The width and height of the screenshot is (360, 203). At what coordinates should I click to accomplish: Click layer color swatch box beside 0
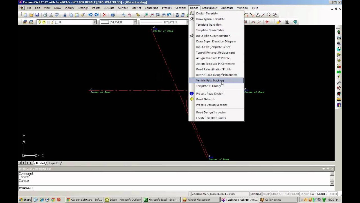pos(57,22)
